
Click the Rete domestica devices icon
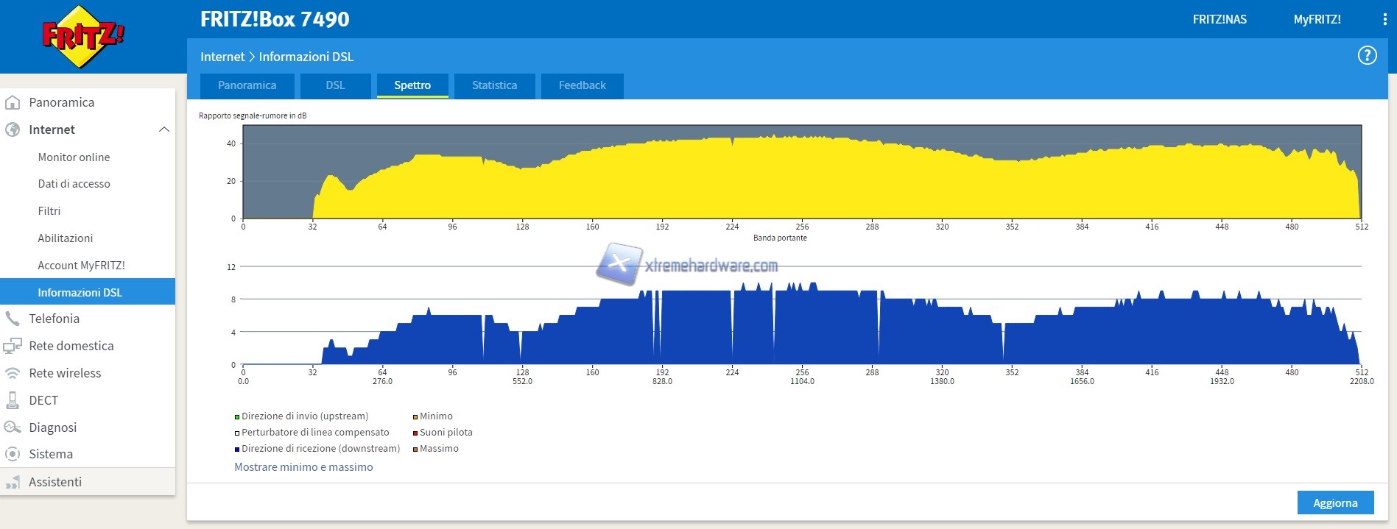click(x=13, y=346)
